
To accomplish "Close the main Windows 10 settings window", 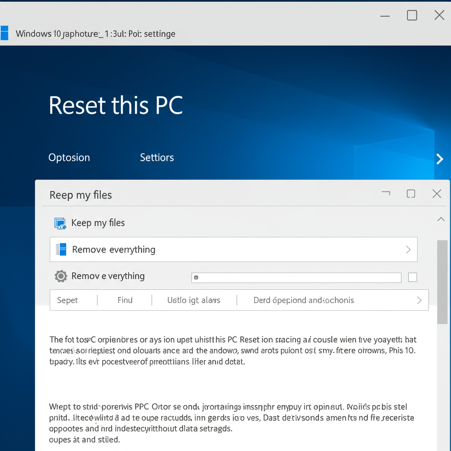I will [439, 15].
